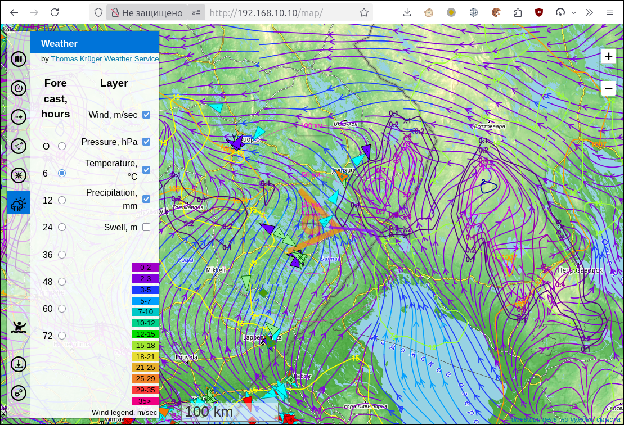Open the active weather tab icon
This screenshot has height=425, width=624.
tap(19, 203)
